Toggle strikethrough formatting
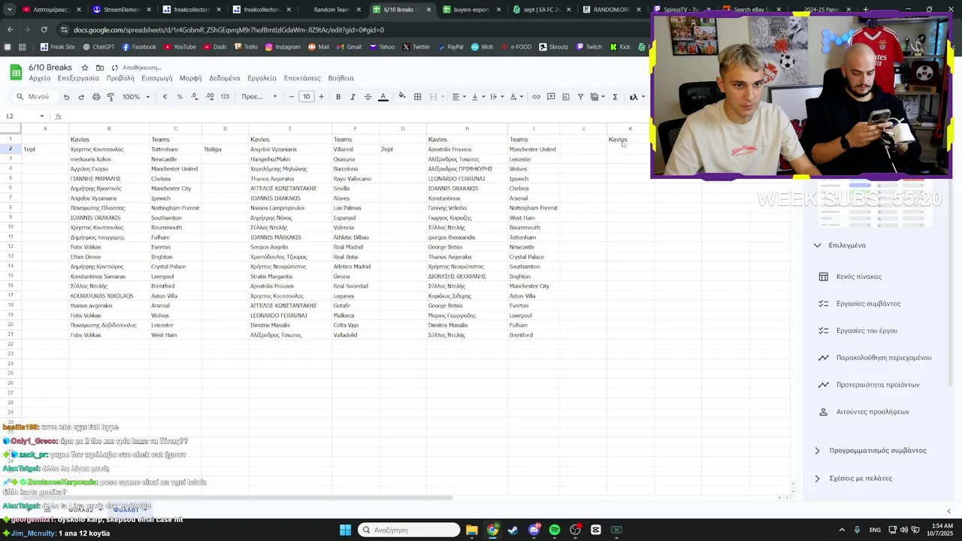 coord(368,97)
